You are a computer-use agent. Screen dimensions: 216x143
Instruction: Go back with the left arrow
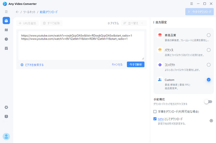pyautogui.click(x=17, y=12)
